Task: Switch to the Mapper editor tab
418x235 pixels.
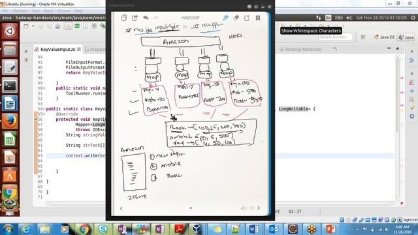Action: pyautogui.click(x=95, y=50)
